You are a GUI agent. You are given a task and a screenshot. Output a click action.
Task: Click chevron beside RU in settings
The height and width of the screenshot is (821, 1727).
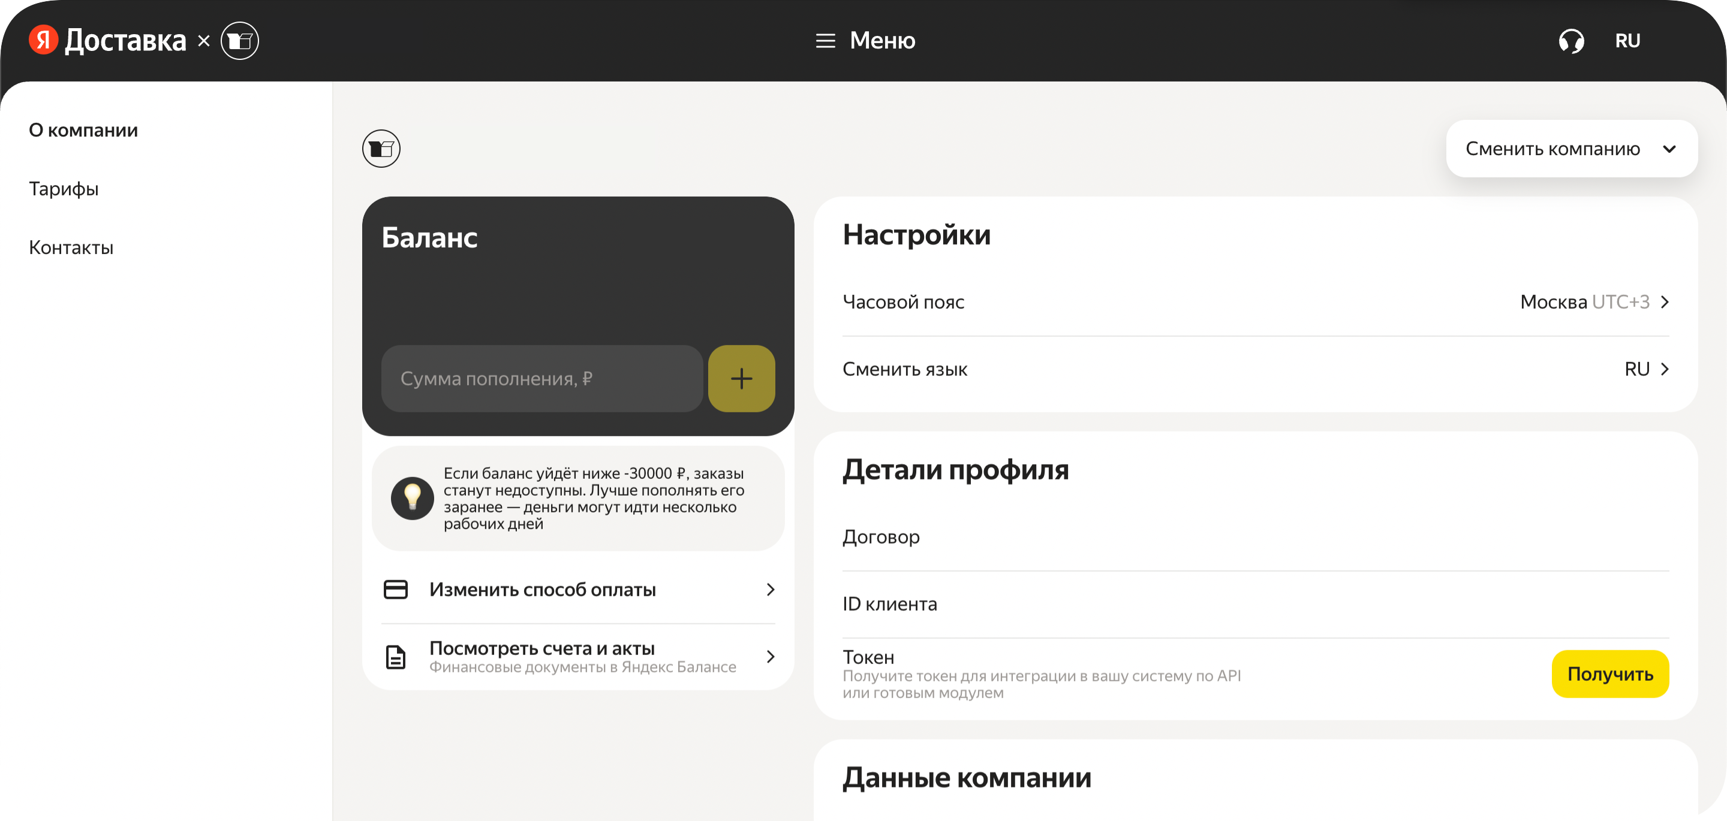[x=1665, y=369]
